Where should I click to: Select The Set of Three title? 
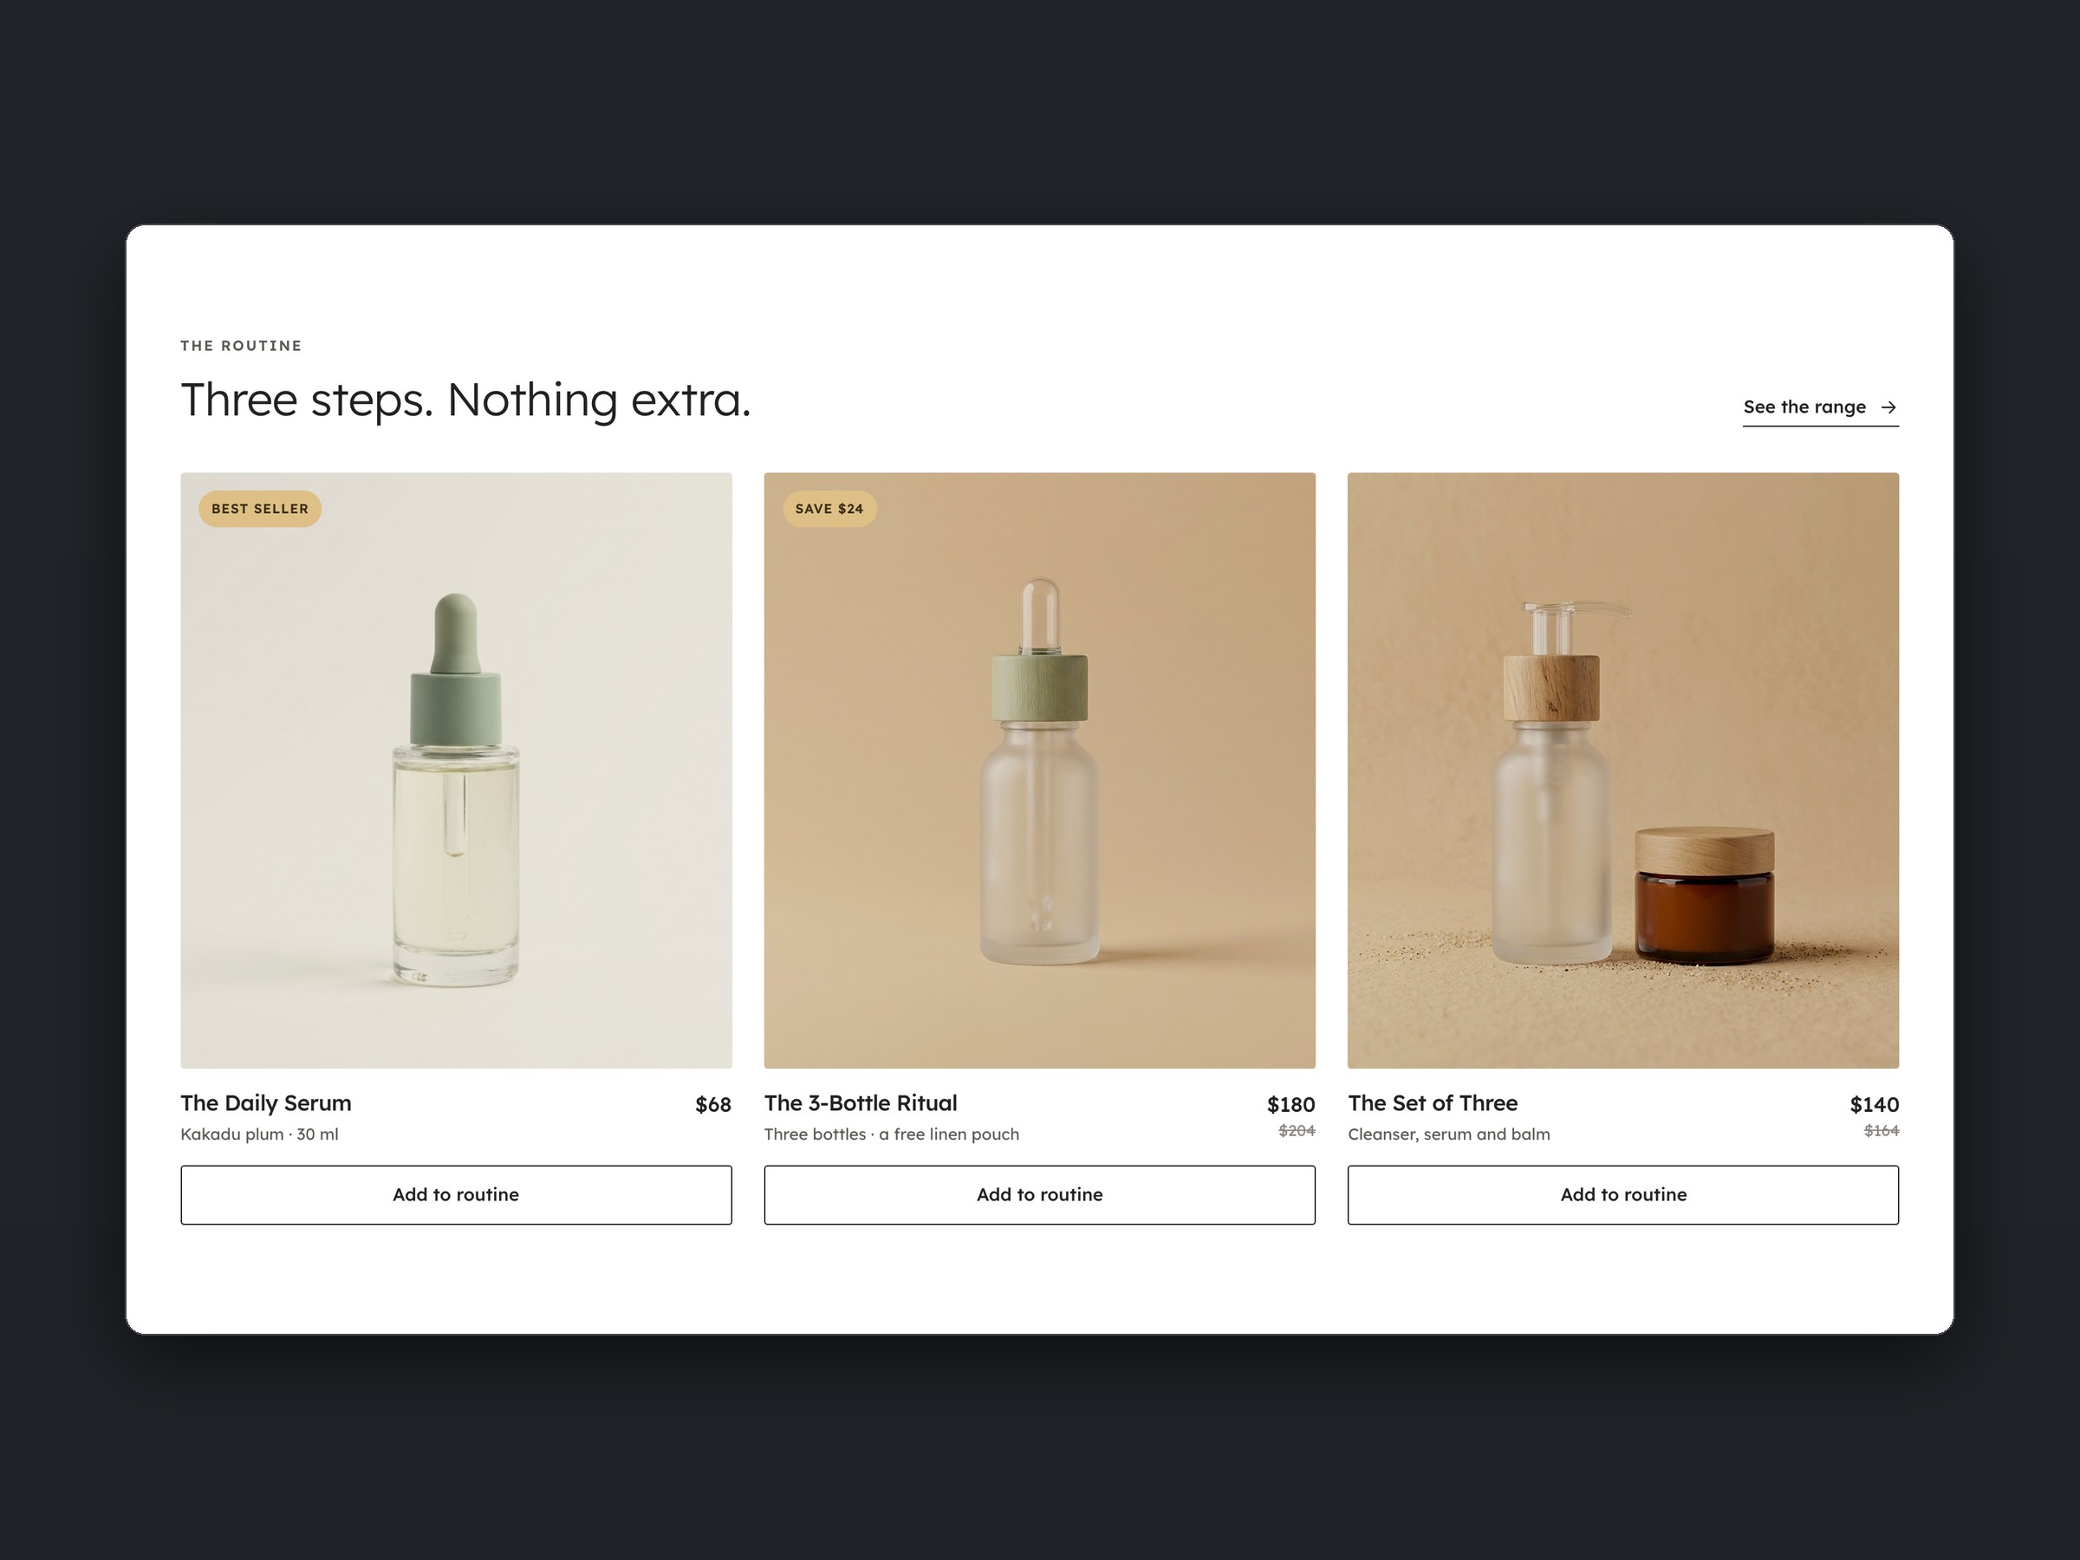click(x=1433, y=1103)
